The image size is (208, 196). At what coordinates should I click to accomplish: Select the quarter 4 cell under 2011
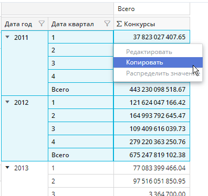[81, 76]
